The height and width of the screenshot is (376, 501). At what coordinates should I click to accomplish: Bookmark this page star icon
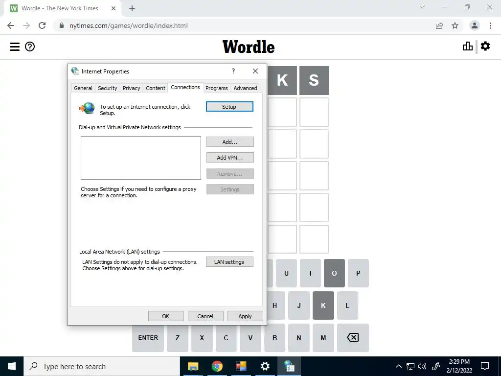(455, 25)
